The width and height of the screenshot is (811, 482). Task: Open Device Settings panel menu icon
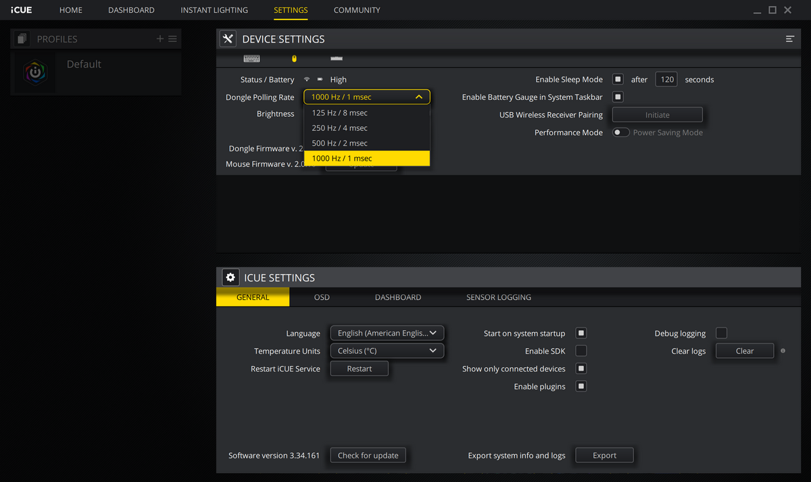tap(789, 39)
